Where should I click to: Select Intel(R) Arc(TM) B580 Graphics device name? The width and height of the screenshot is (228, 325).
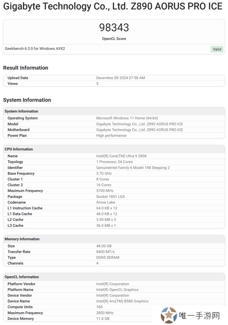click(x=122, y=301)
